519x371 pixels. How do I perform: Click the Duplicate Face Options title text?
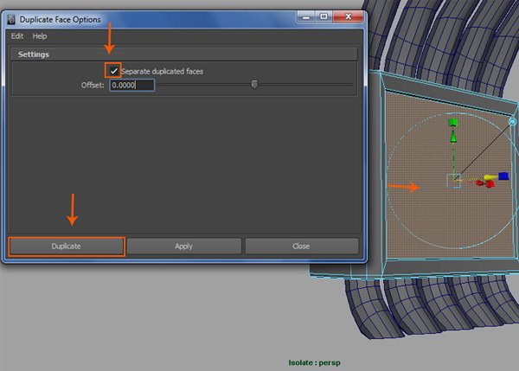click(x=60, y=20)
